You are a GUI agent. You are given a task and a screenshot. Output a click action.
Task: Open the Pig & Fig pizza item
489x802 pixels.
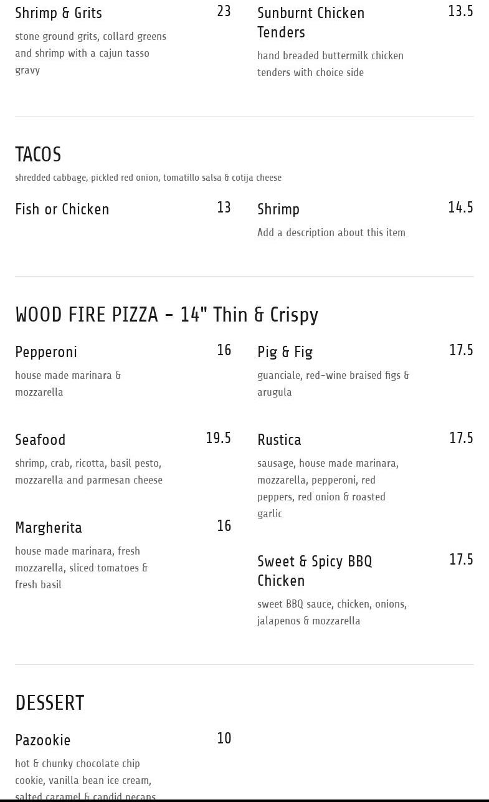click(x=285, y=352)
